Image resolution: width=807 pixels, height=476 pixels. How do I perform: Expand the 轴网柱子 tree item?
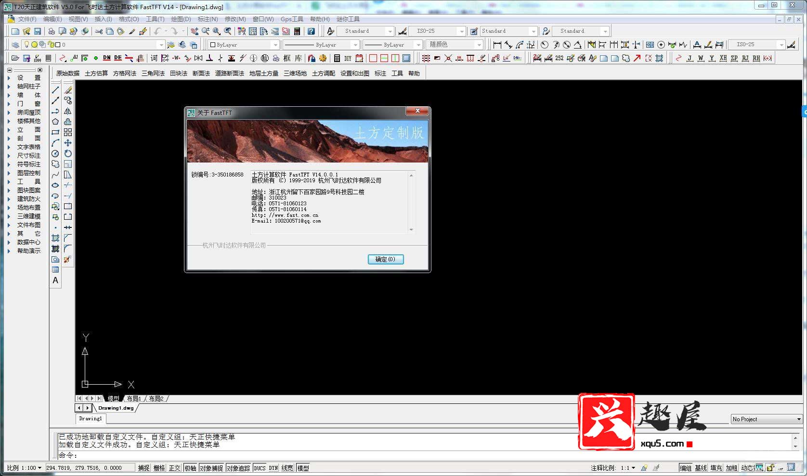click(9, 87)
